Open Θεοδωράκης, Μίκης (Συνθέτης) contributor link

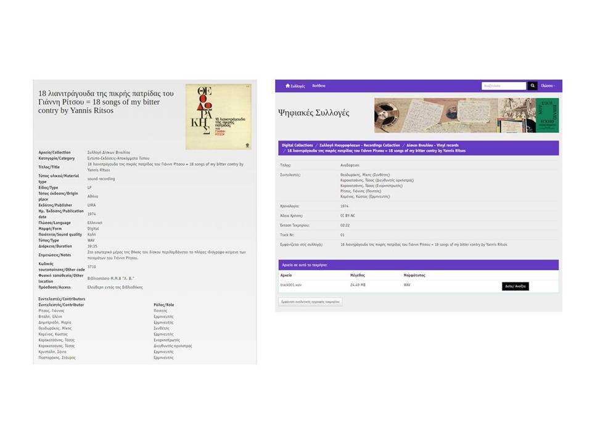pos(365,175)
